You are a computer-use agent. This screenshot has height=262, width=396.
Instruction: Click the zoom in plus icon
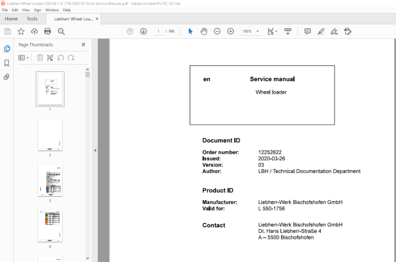(230, 31)
